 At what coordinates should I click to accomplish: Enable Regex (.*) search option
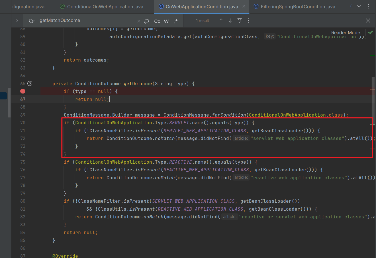pos(176,21)
